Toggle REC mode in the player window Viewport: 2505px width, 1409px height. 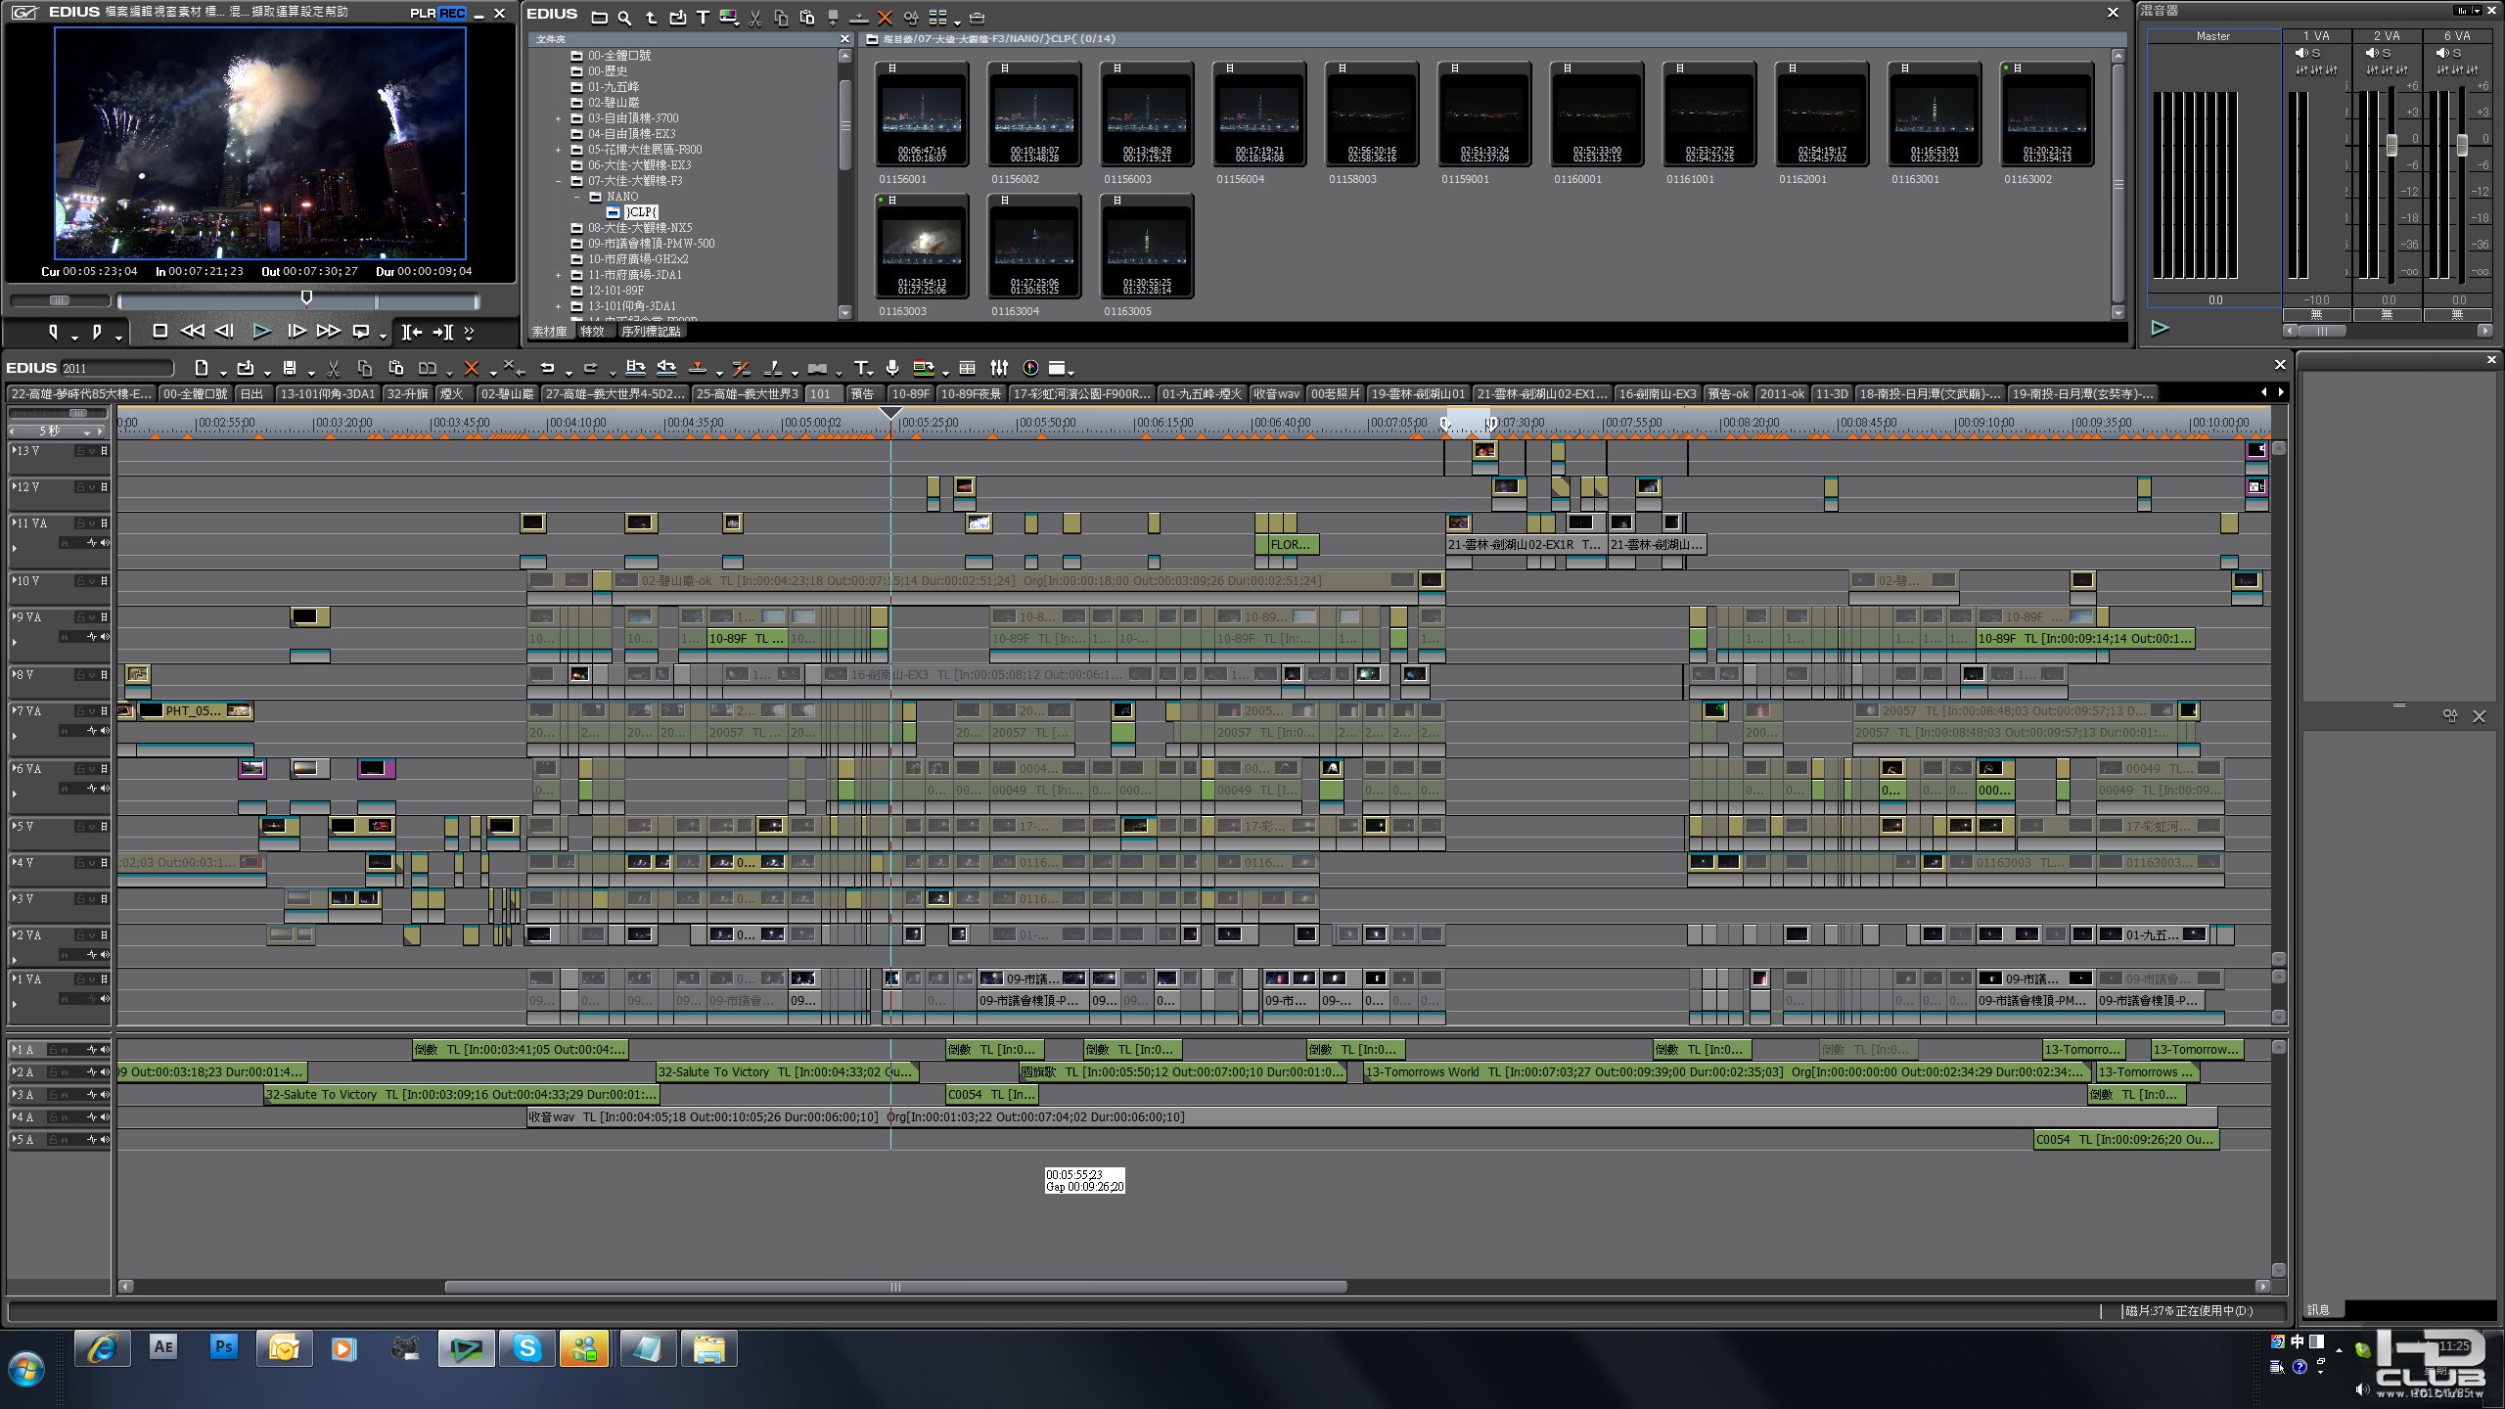pos(452,14)
